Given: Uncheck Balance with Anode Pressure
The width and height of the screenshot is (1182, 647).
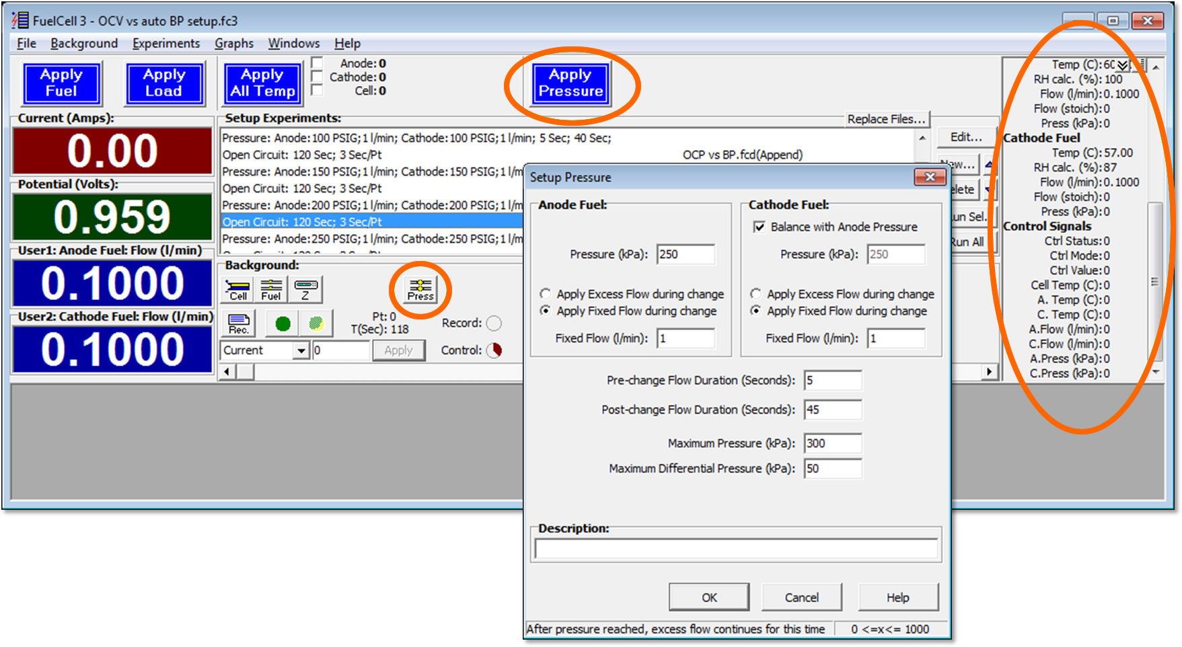Looking at the screenshot, I should point(760,227).
